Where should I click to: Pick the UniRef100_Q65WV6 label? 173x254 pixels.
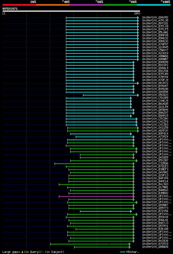pos(155,110)
